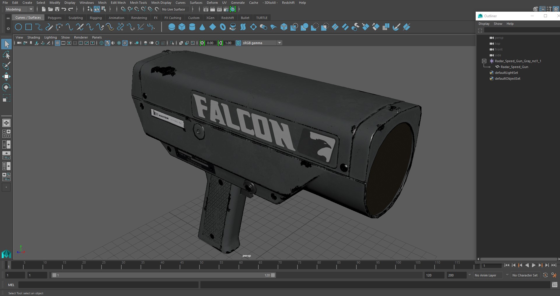
Task: Activate the Lasso Select tool
Action: 6,55
